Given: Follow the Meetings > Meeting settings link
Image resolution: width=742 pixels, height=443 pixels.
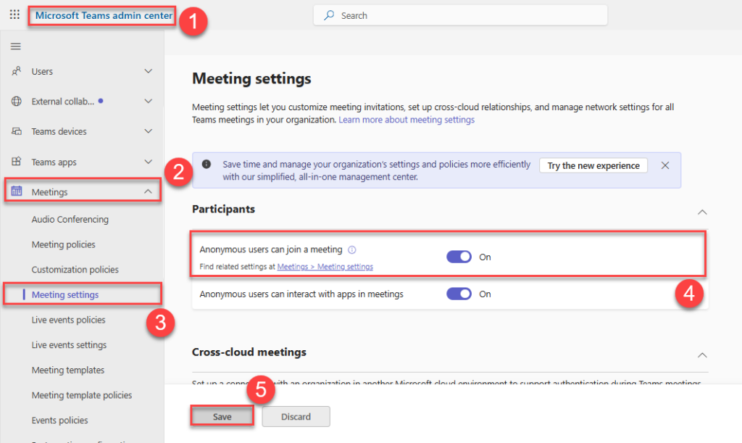Looking at the screenshot, I should 325,267.
